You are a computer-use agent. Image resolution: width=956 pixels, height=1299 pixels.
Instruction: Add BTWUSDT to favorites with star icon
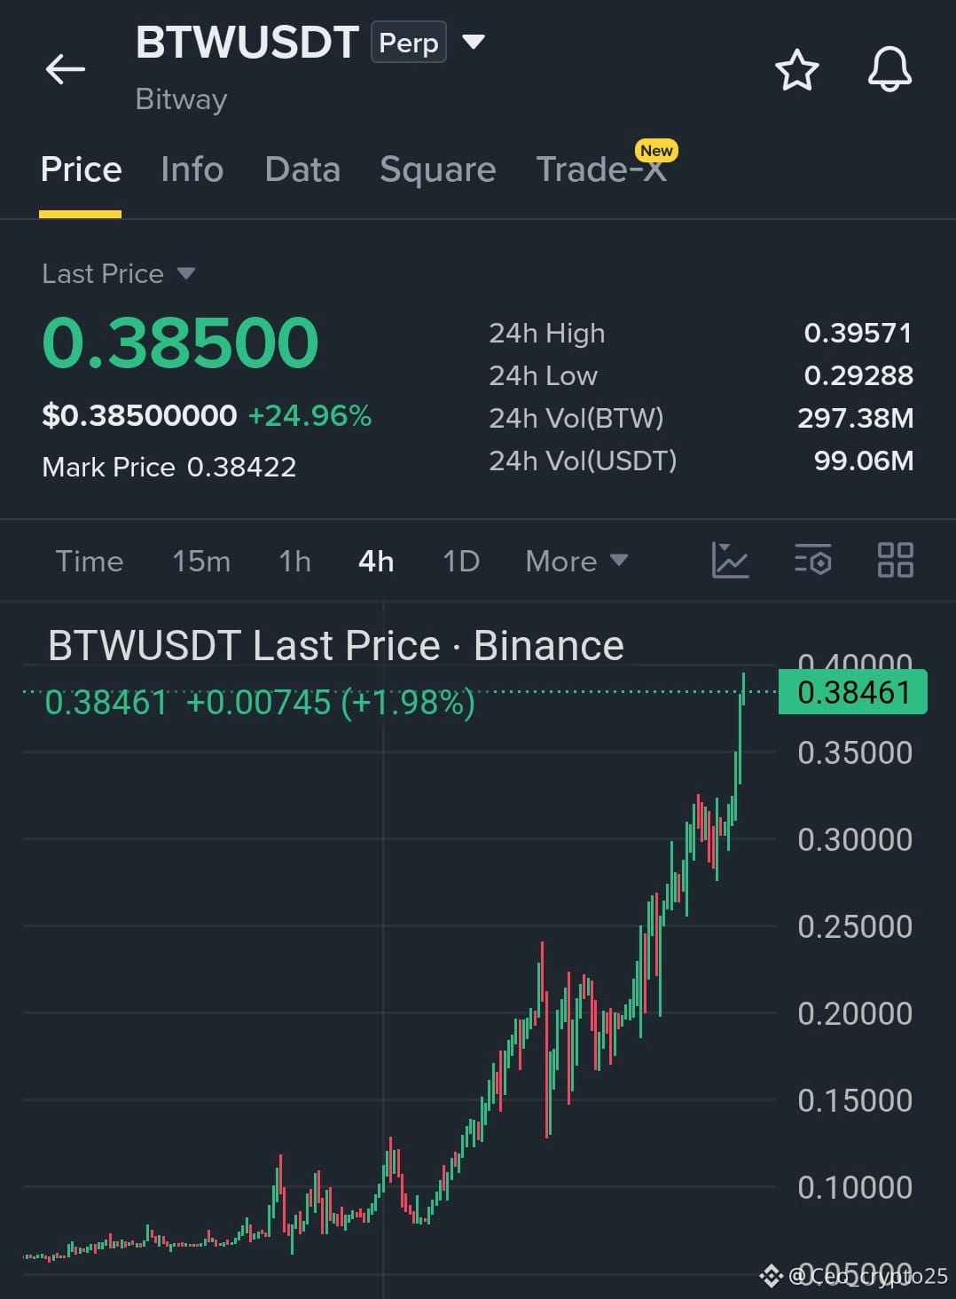796,70
